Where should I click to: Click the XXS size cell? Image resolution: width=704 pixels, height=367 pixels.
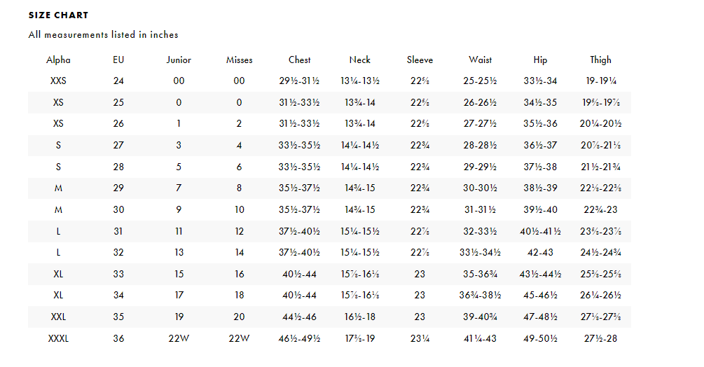[x=58, y=81]
